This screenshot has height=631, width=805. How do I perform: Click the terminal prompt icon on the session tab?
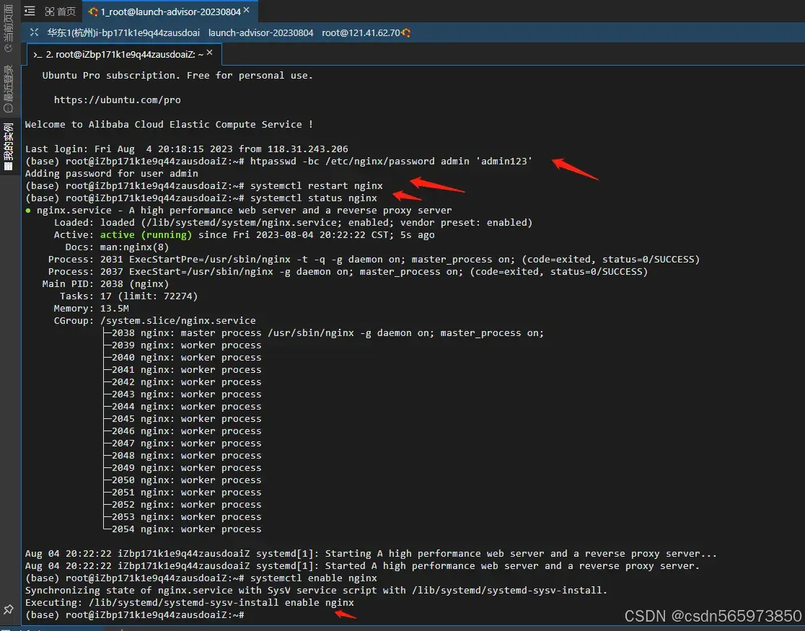tap(38, 54)
